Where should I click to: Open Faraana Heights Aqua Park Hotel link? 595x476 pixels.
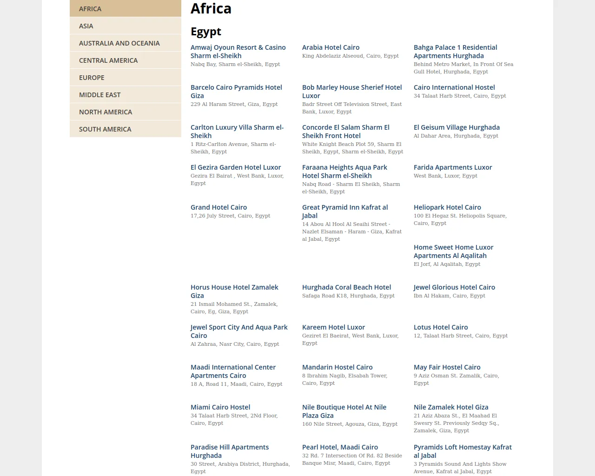(x=344, y=172)
